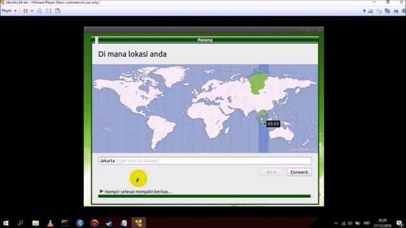The width and height of the screenshot is (406, 228).
Task: Open the volume control in the system tray
Action: tap(350, 223)
